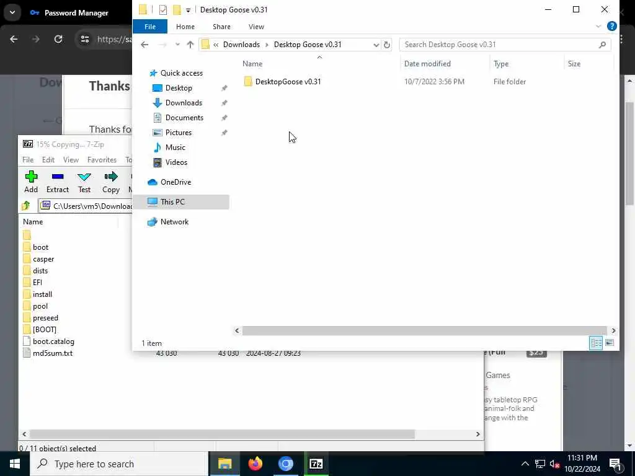The height and width of the screenshot is (476, 635).
Task: Open Firefox from the taskbar
Action: tap(255, 464)
